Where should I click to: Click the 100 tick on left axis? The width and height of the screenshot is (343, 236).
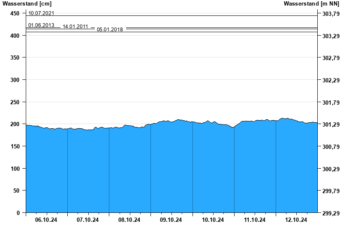(x=15, y=169)
